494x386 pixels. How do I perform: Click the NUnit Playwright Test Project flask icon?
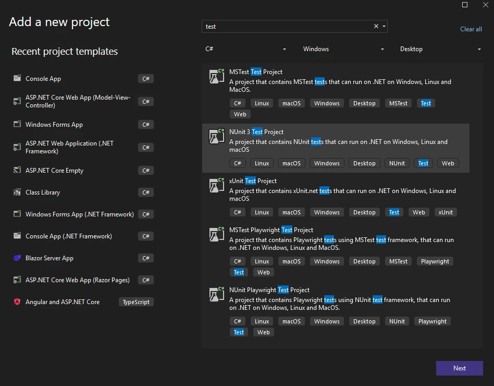point(217,294)
